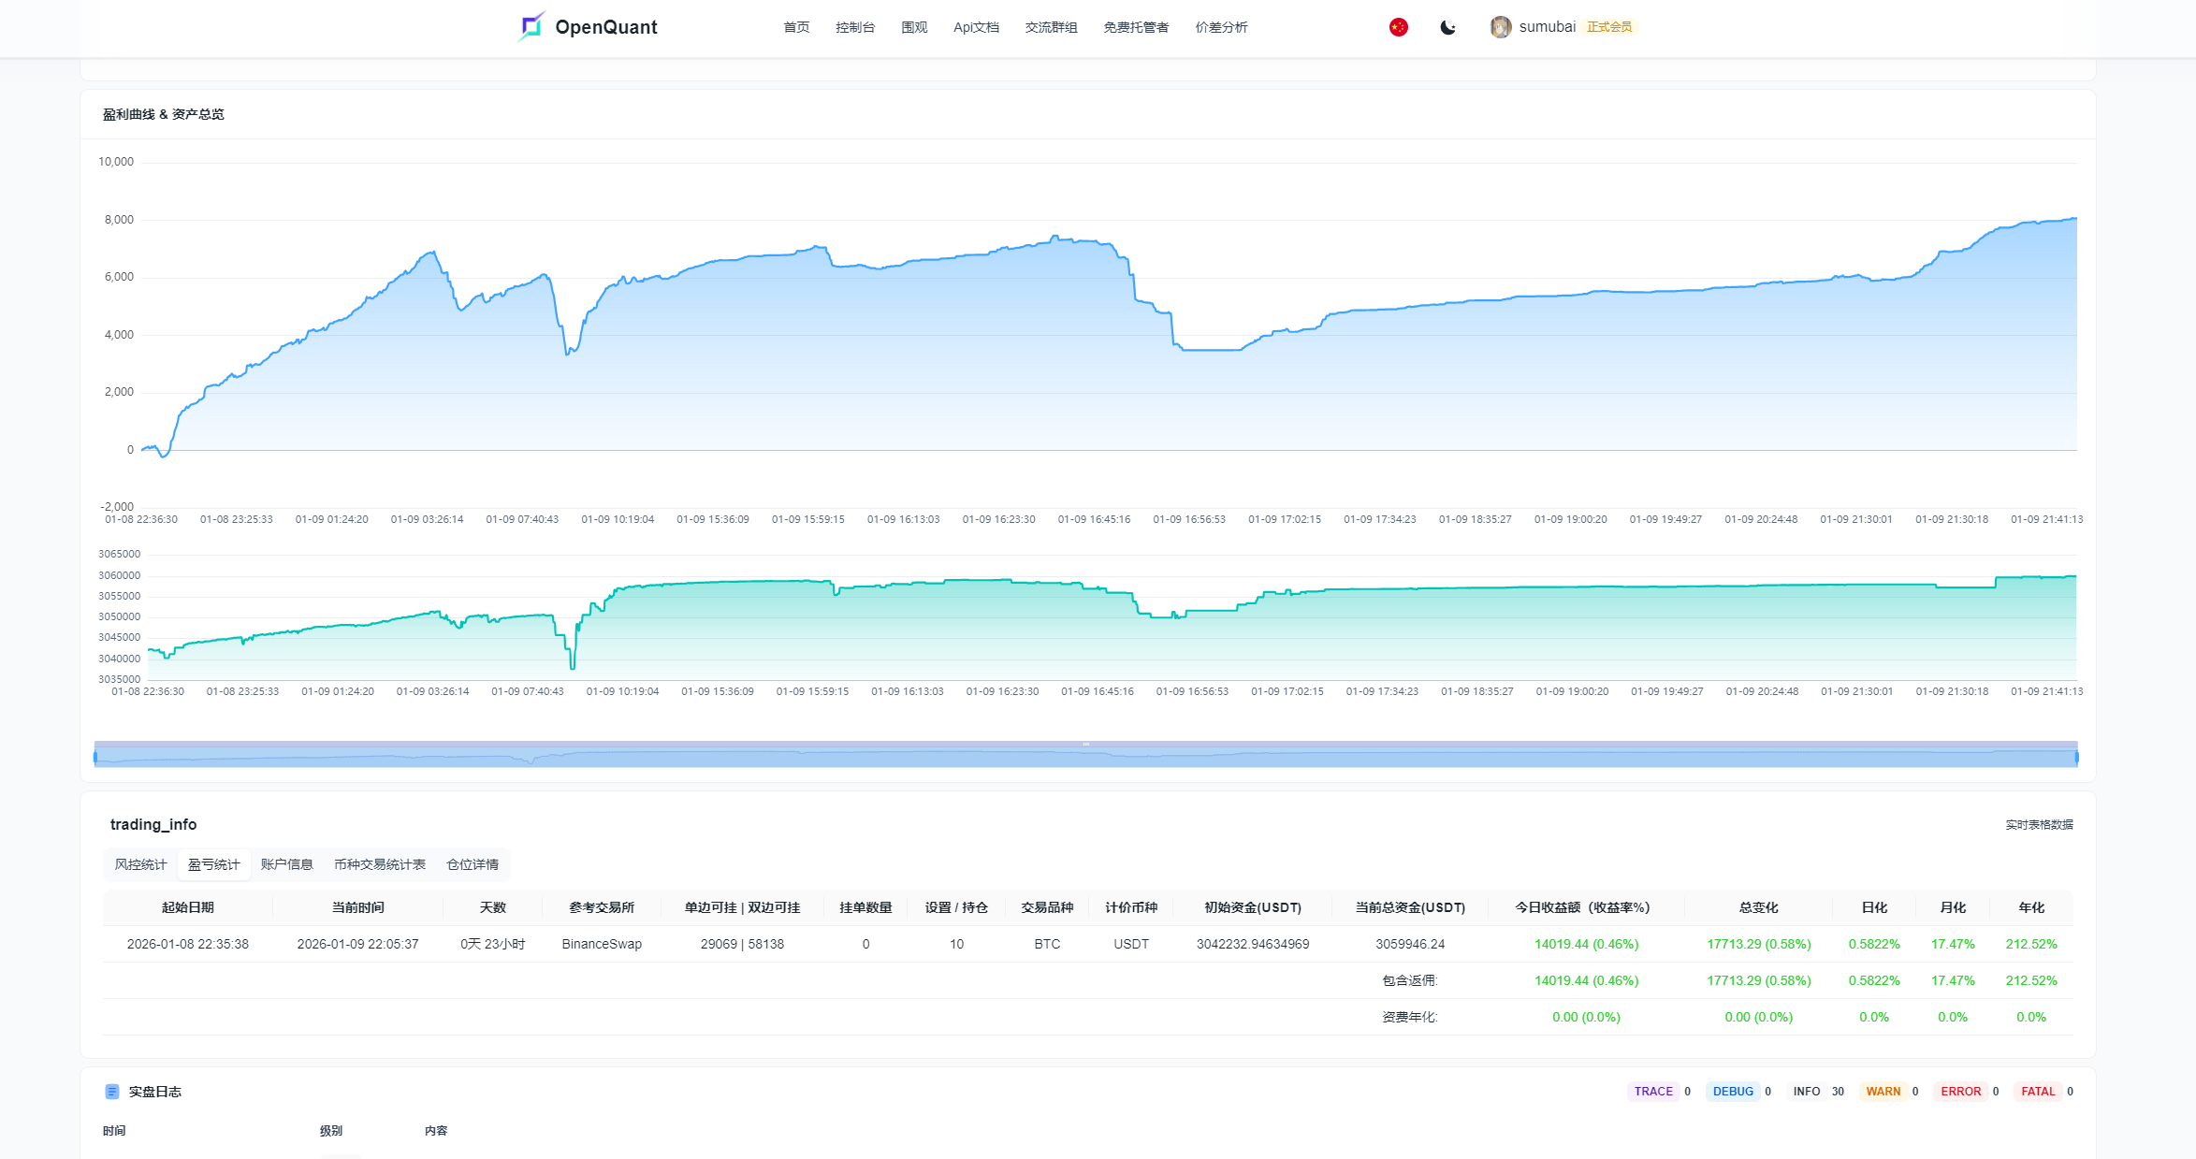Image resolution: width=2196 pixels, height=1159 pixels.
Task: Go to the 控制台 menu
Action: pyautogui.click(x=855, y=27)
